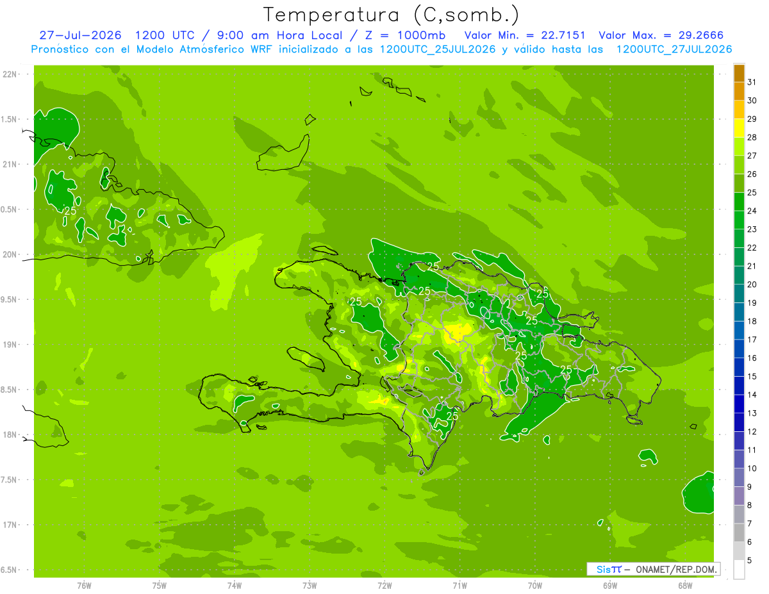Select the '13' value on the color scale

pyautogui.click(x=752, y=413)
